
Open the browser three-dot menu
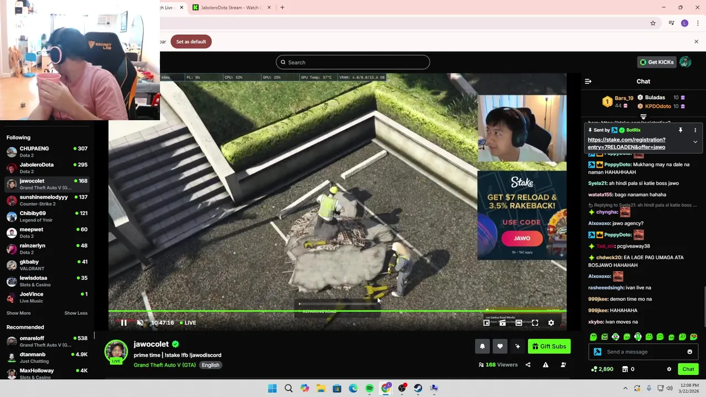click(698, 23)
